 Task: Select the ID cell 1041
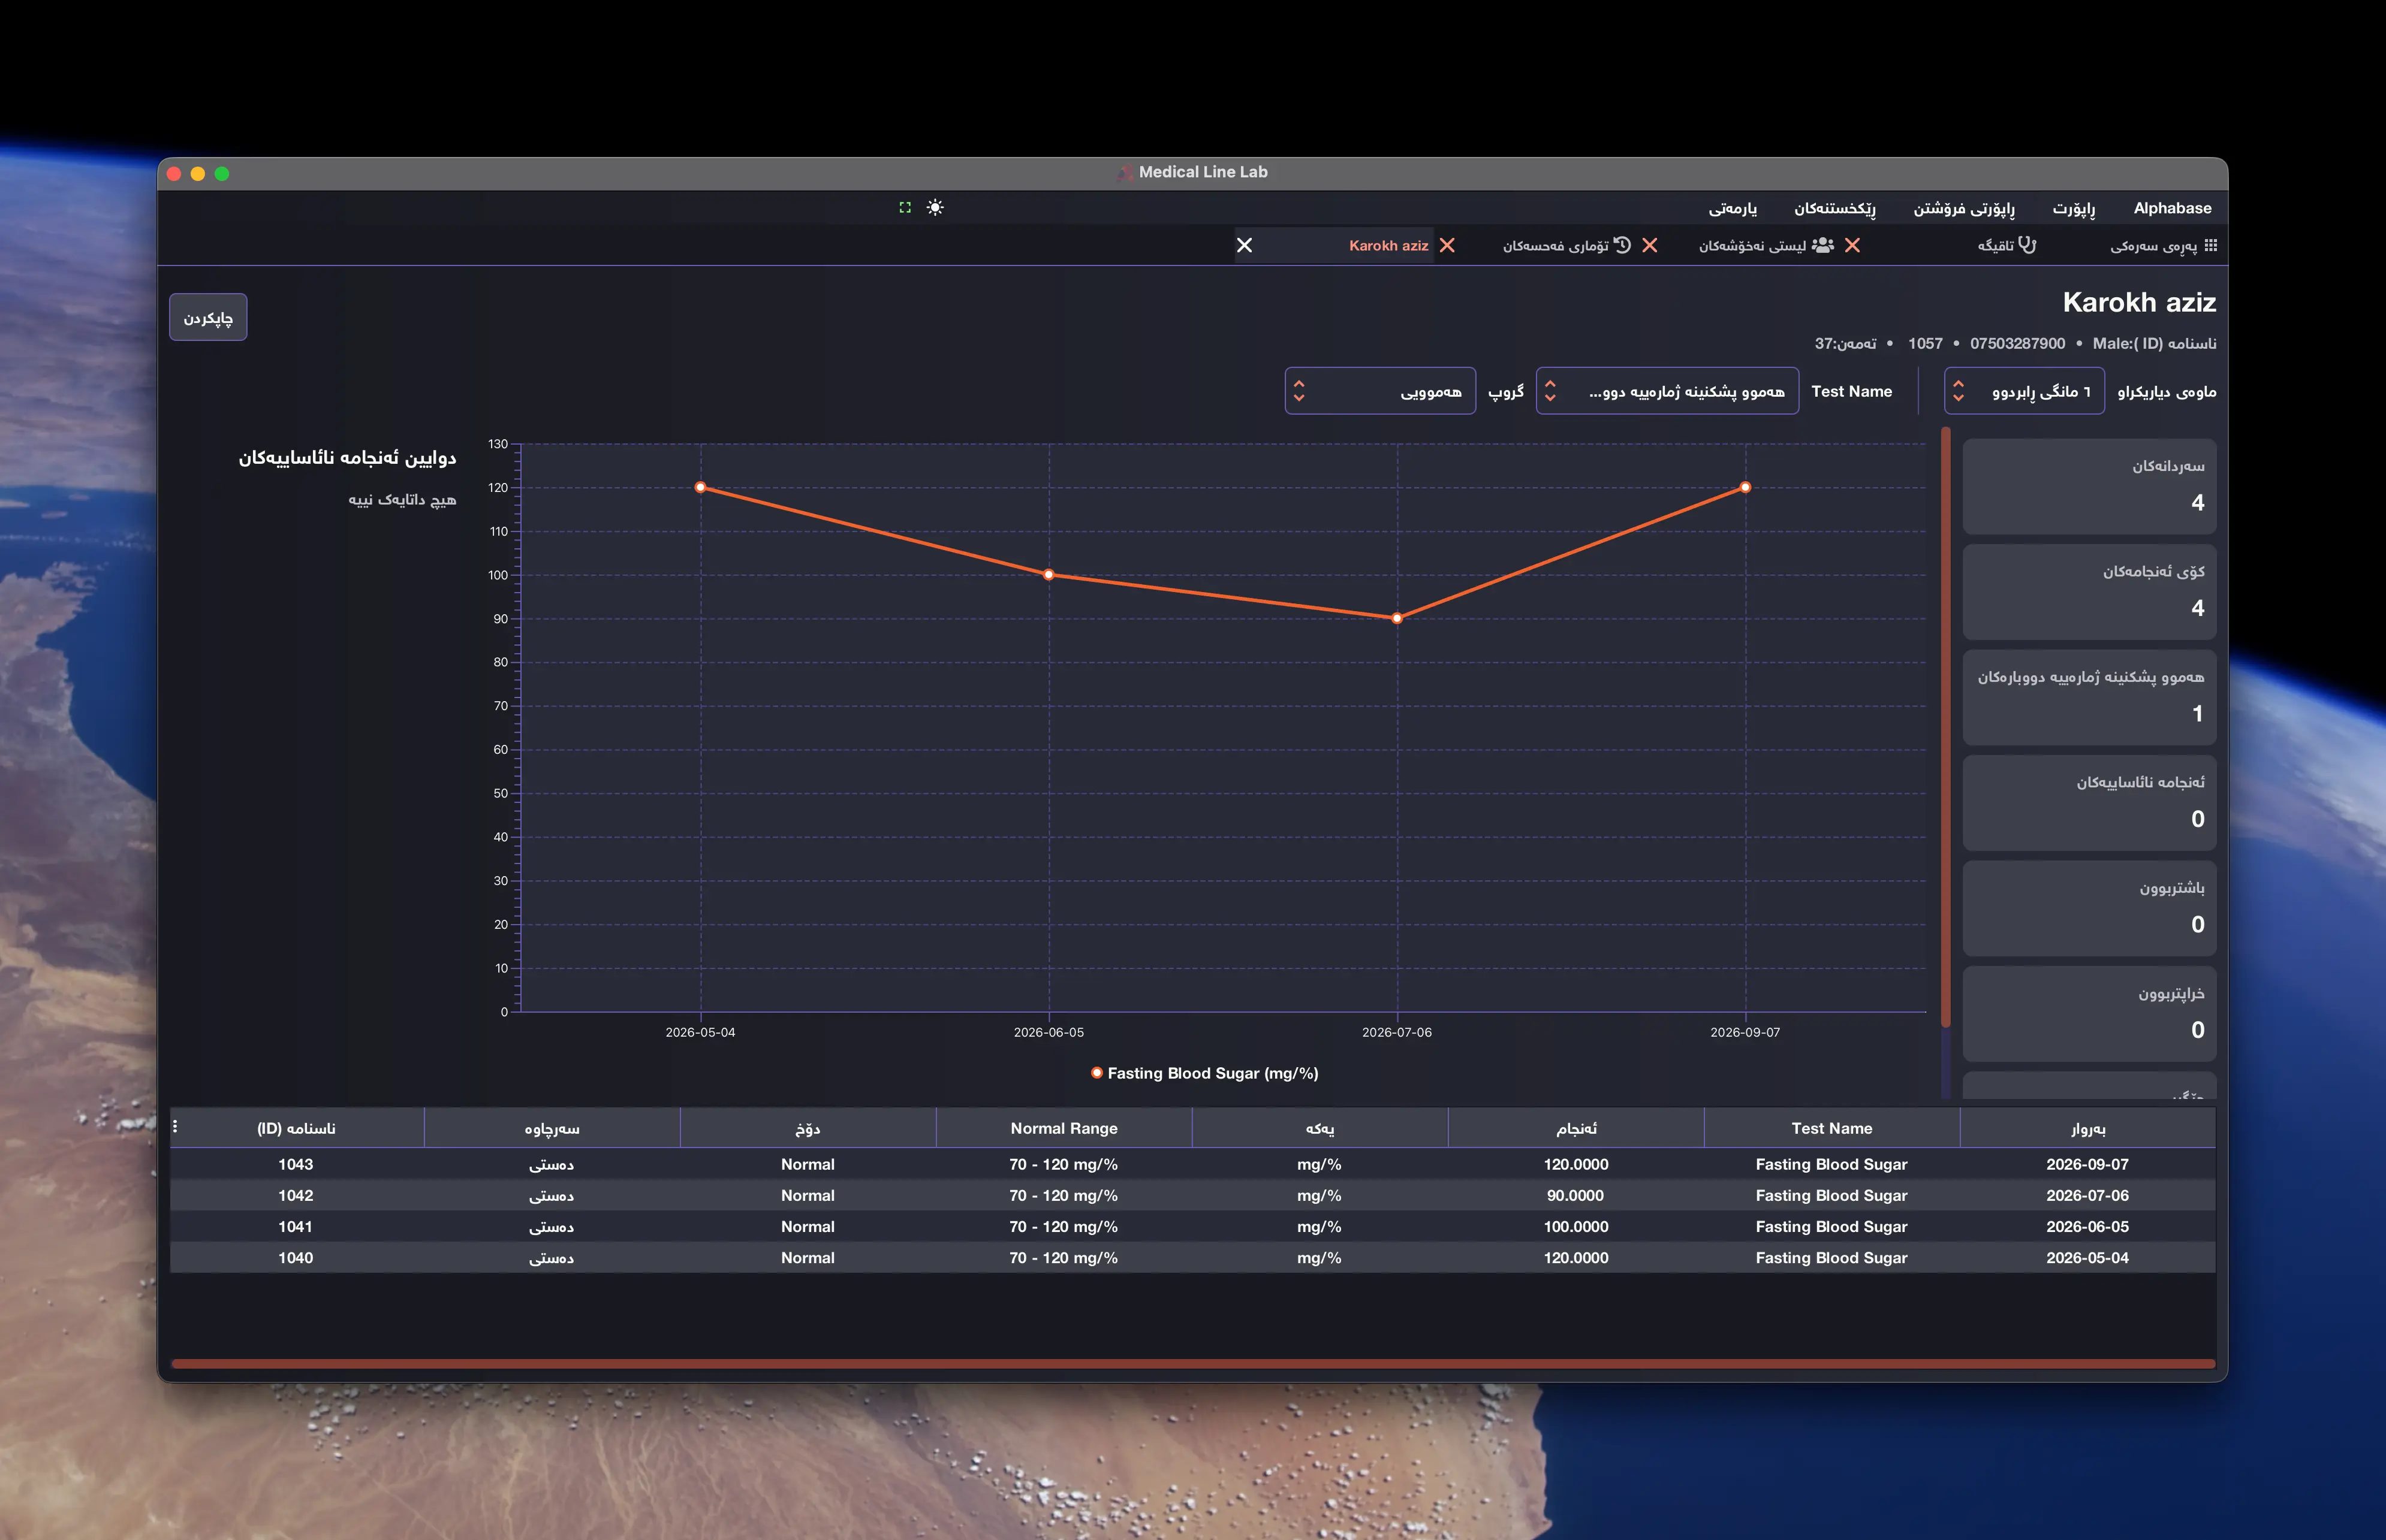pyautogui.click(x=295, y=1226)
